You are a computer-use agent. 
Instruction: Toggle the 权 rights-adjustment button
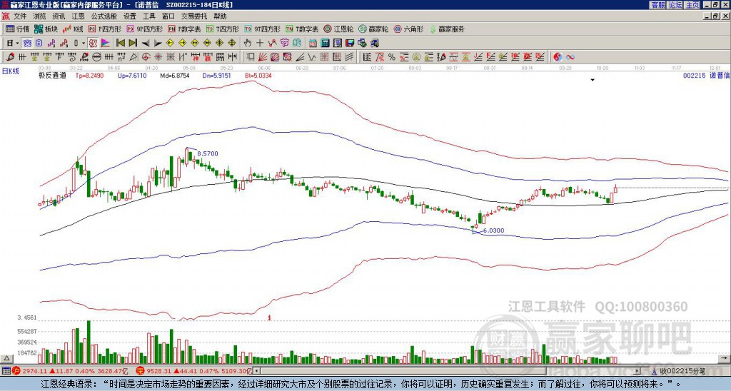point(93,44)
